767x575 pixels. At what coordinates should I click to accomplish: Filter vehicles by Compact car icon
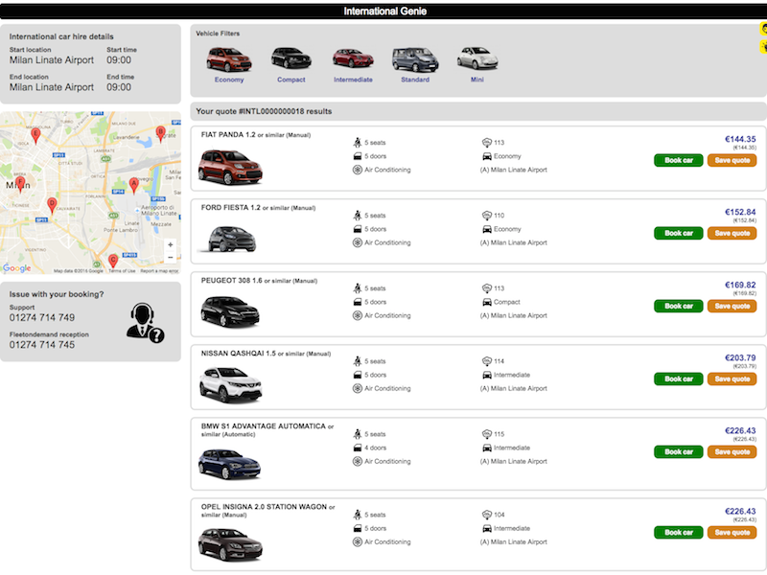point(291,58)
